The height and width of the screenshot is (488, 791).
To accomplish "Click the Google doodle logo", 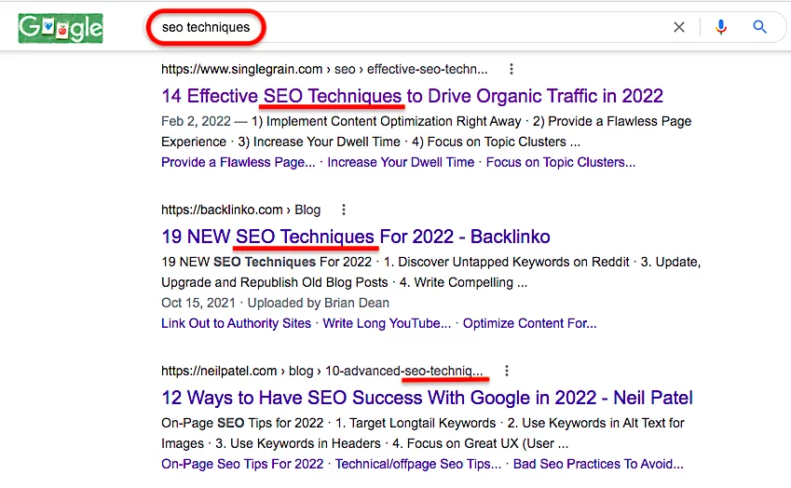I will pos(61,28).
